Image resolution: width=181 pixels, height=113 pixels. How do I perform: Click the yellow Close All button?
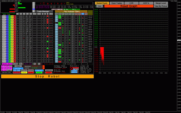point(24,73)
